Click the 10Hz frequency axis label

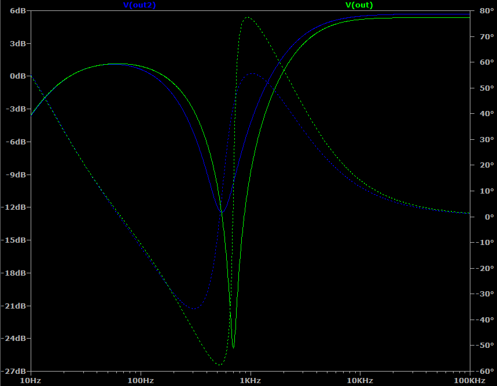point(31,381)
